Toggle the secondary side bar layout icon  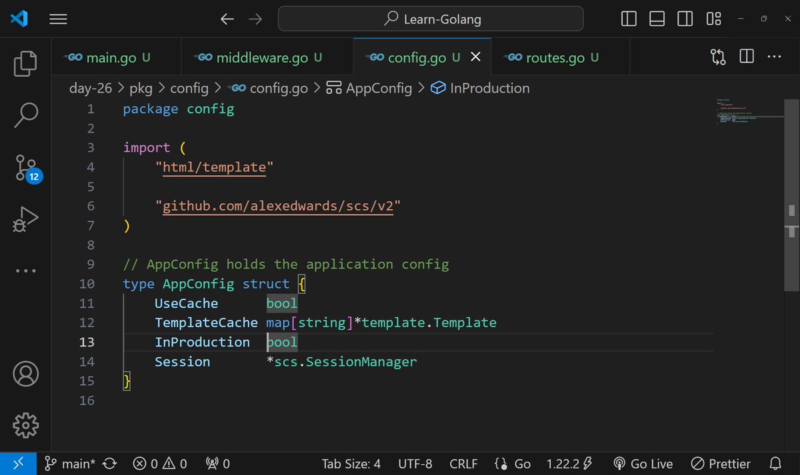point(685,19)
